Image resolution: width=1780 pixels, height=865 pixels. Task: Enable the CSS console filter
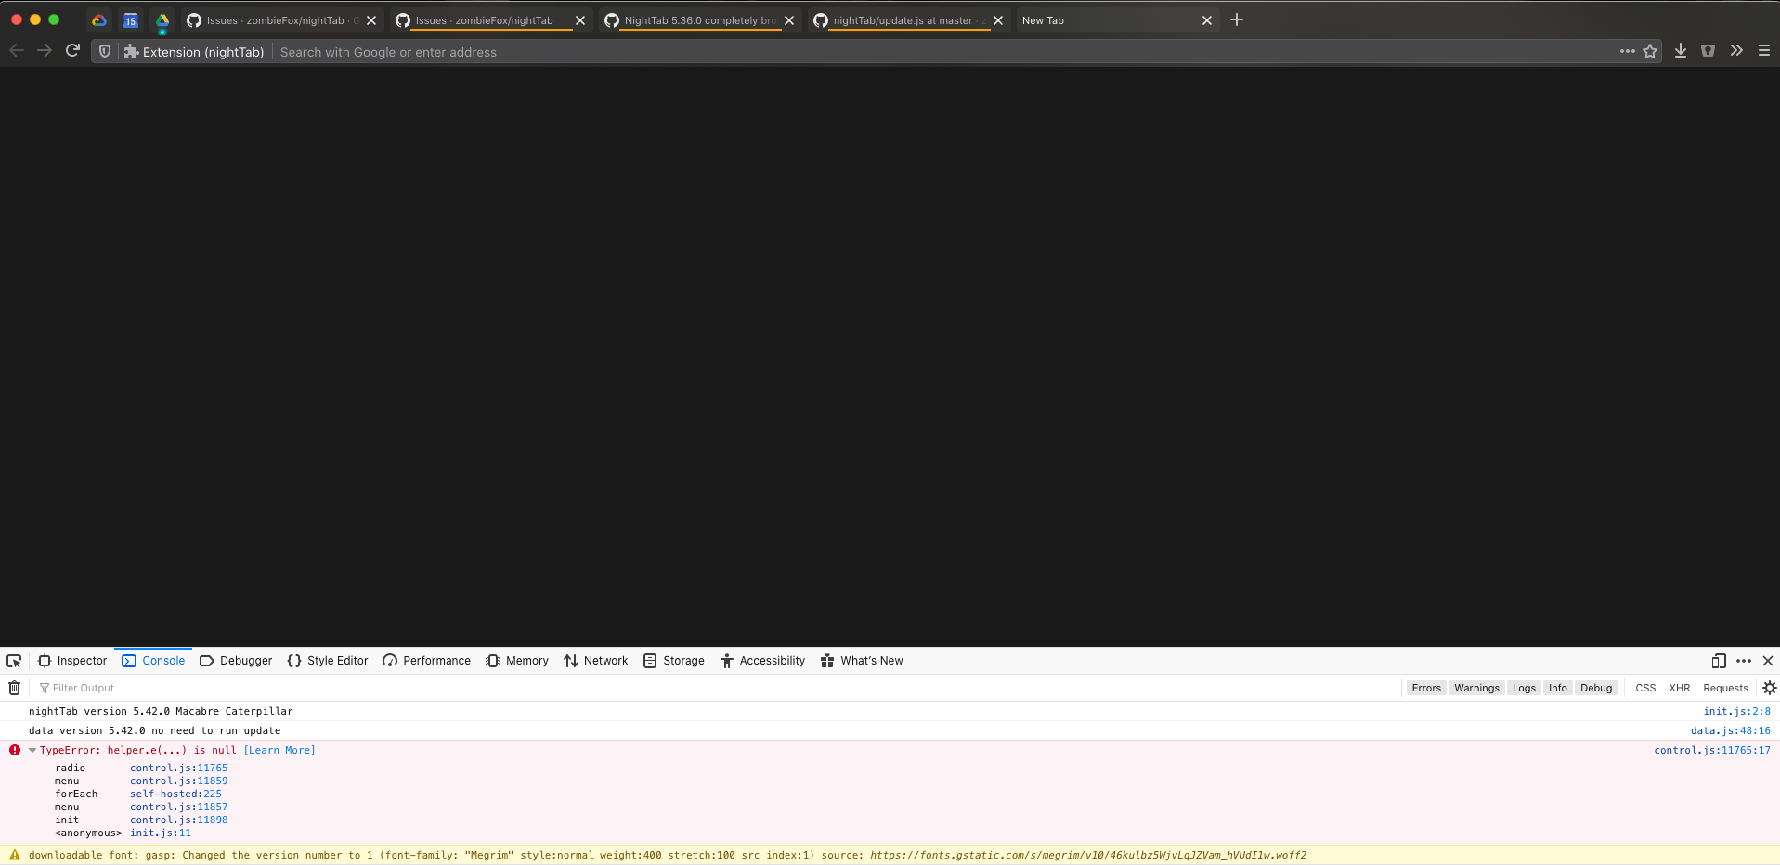(1645, 688)
